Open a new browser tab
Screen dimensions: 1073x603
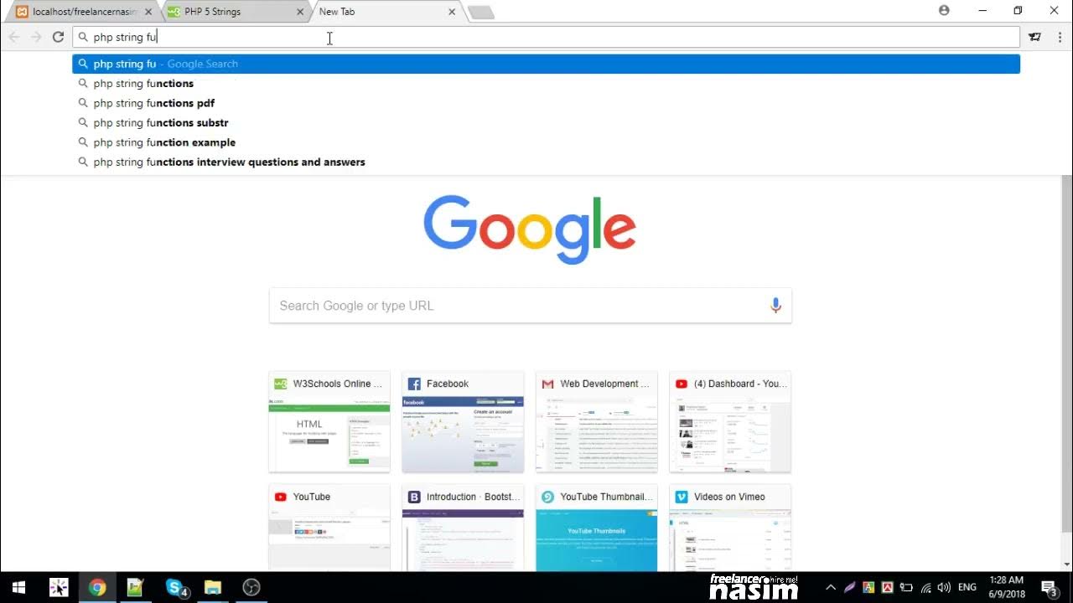pos(481,13)
